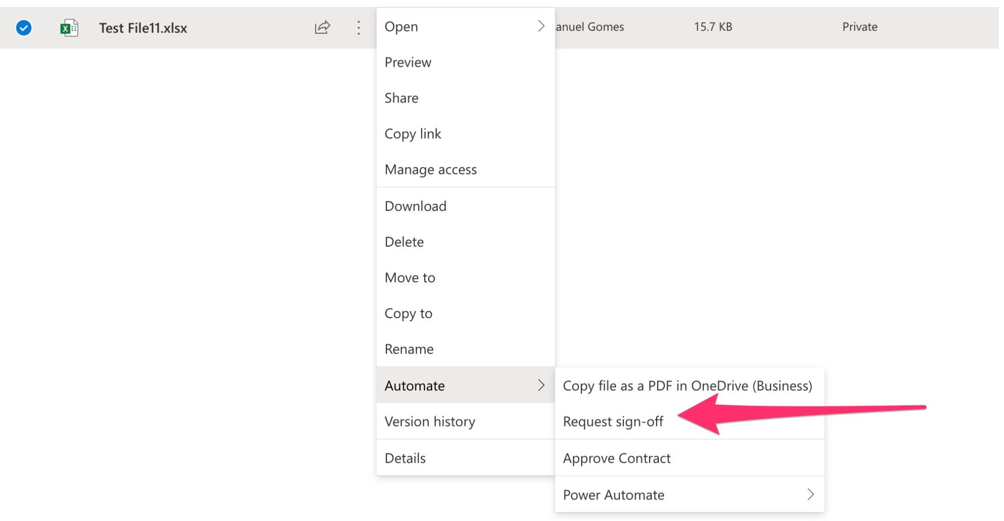Open Details pane from menu
Viewport: 1004px width, 521px height.
click(x=465, y=458)
